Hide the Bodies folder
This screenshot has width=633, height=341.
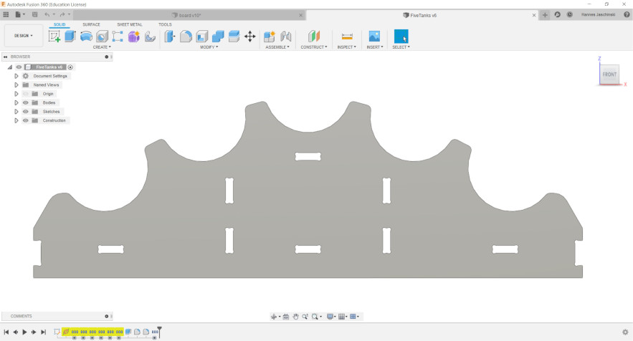coord(26,102)
